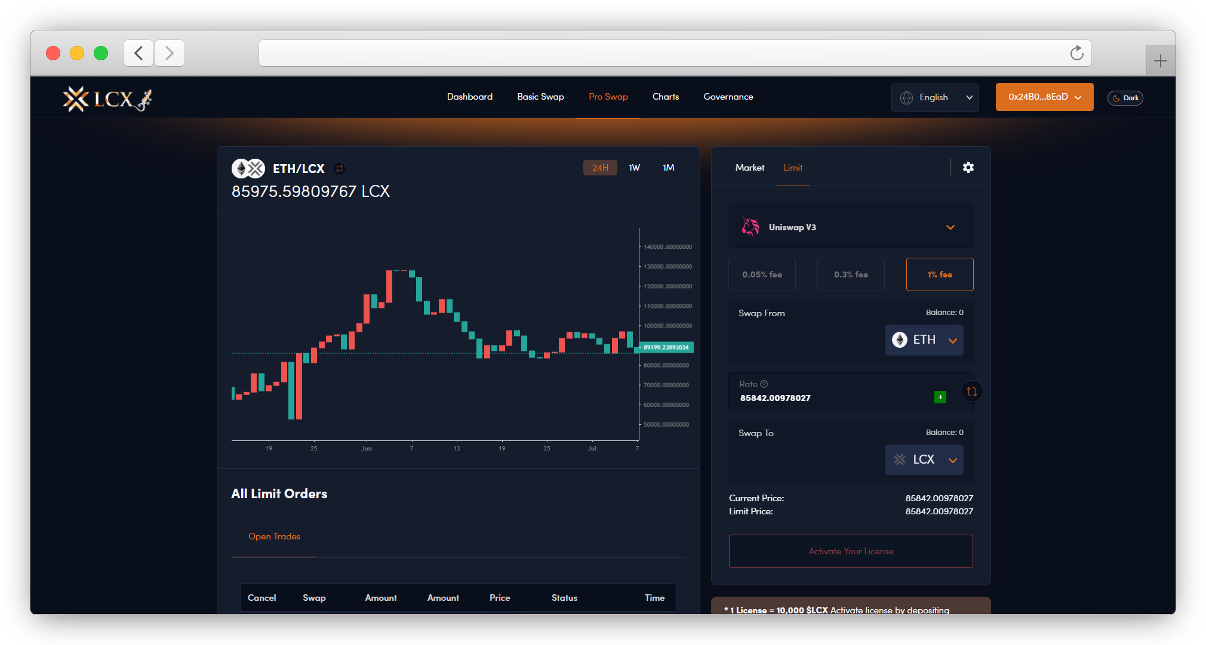The height and width of the screenshot is (645, 1206).
Task: Go back with browser back arrow
Action: tap(139, 53)
